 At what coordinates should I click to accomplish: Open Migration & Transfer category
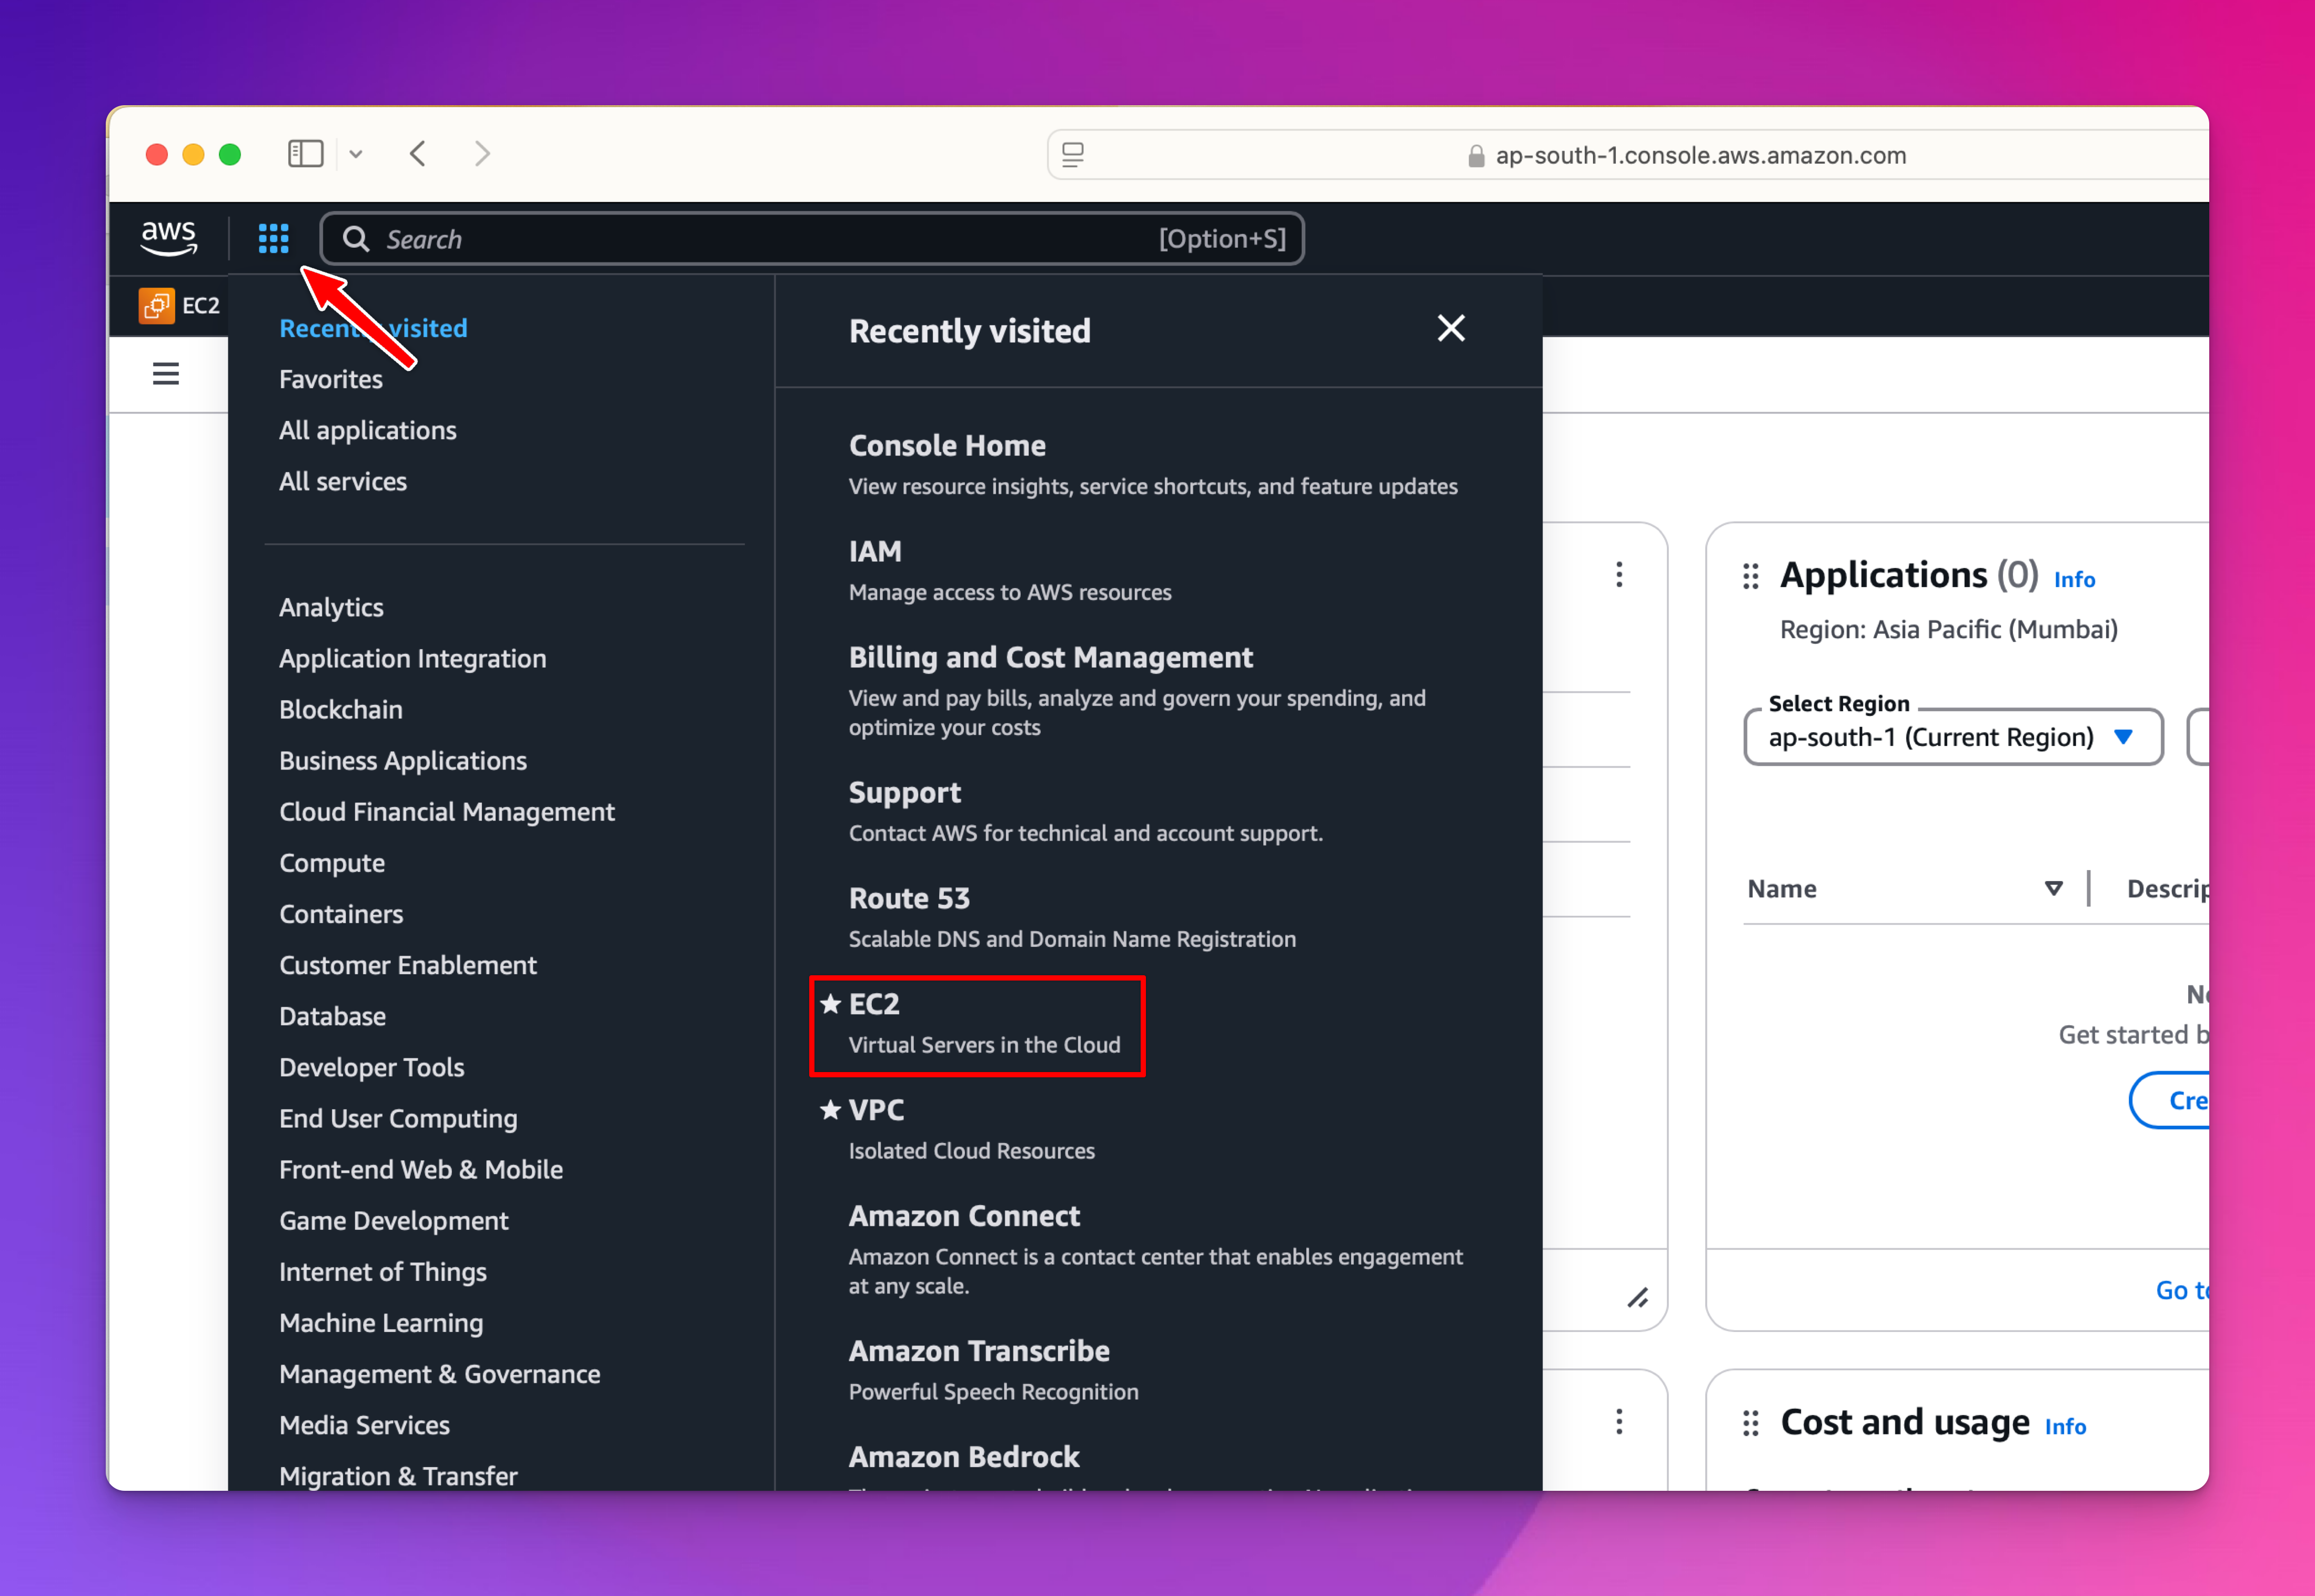pyautogui.click(x=398, y=1475)
